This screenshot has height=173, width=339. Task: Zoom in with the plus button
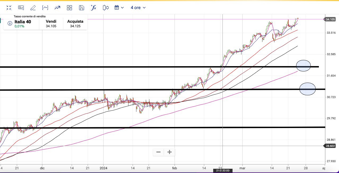click(x=169, y=152)
